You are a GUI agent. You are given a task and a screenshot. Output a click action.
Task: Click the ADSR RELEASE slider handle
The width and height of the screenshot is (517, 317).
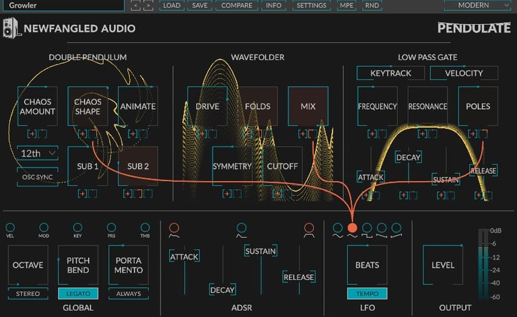pyautogui.click(x=299, y=277)
